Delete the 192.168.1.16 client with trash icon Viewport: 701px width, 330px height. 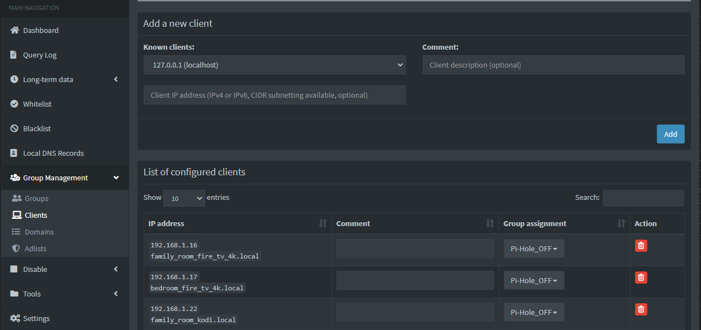641,246
